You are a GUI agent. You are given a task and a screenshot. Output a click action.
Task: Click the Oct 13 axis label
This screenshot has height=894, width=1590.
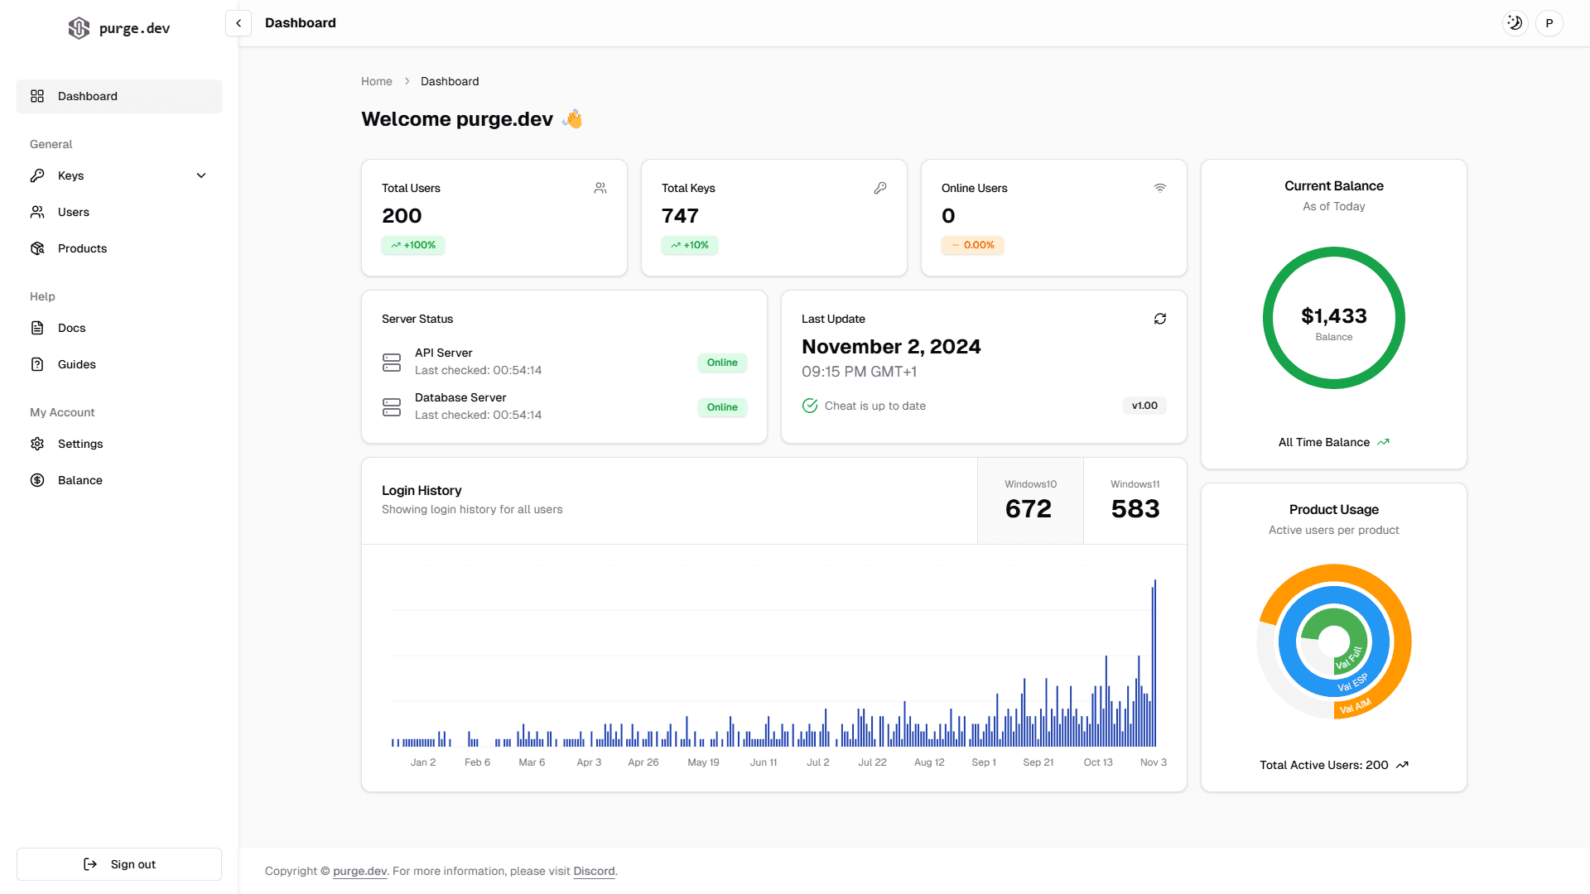pos(1098,762)
